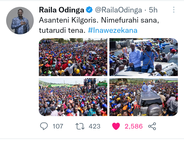
Task: Click the @RailaOdinga handle
Action: [119, 10]
